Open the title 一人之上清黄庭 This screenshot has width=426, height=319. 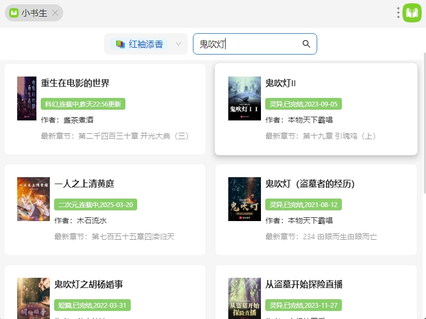pos(84,184)
